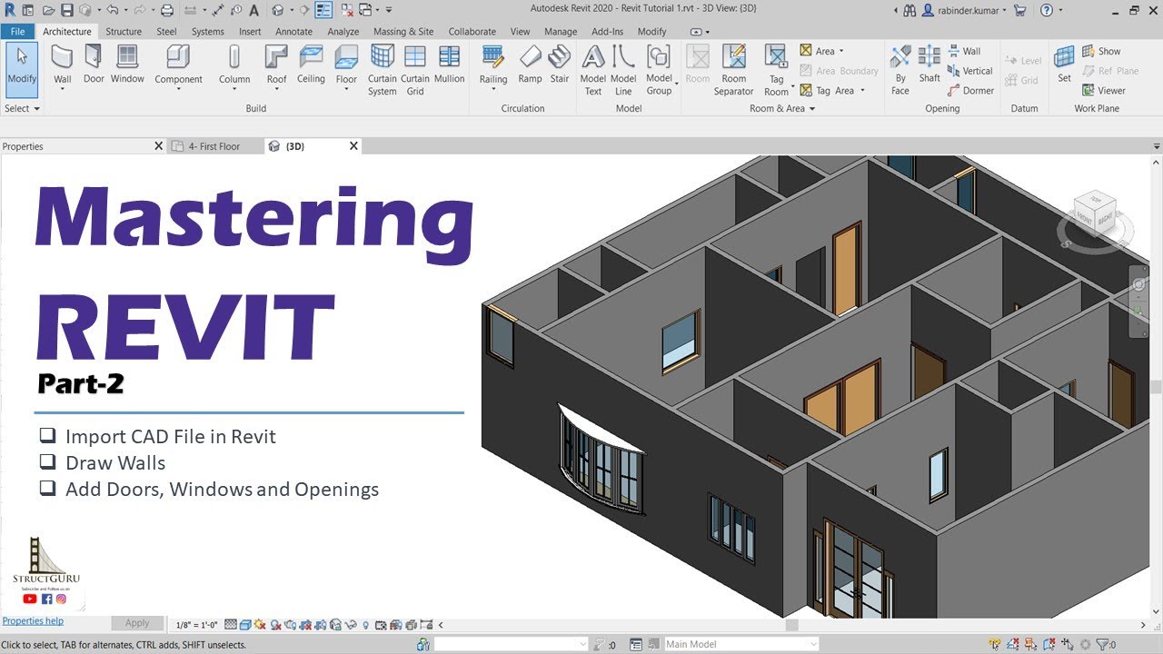Open the Default 3D View house icon
This screenshot has width=1163, height=654.
[278, 10]
